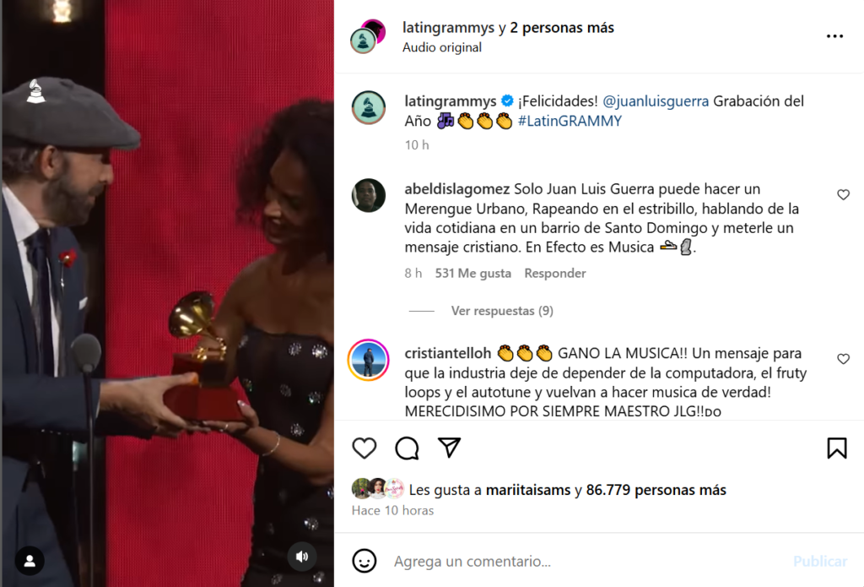Click the Publicar button

820,562
